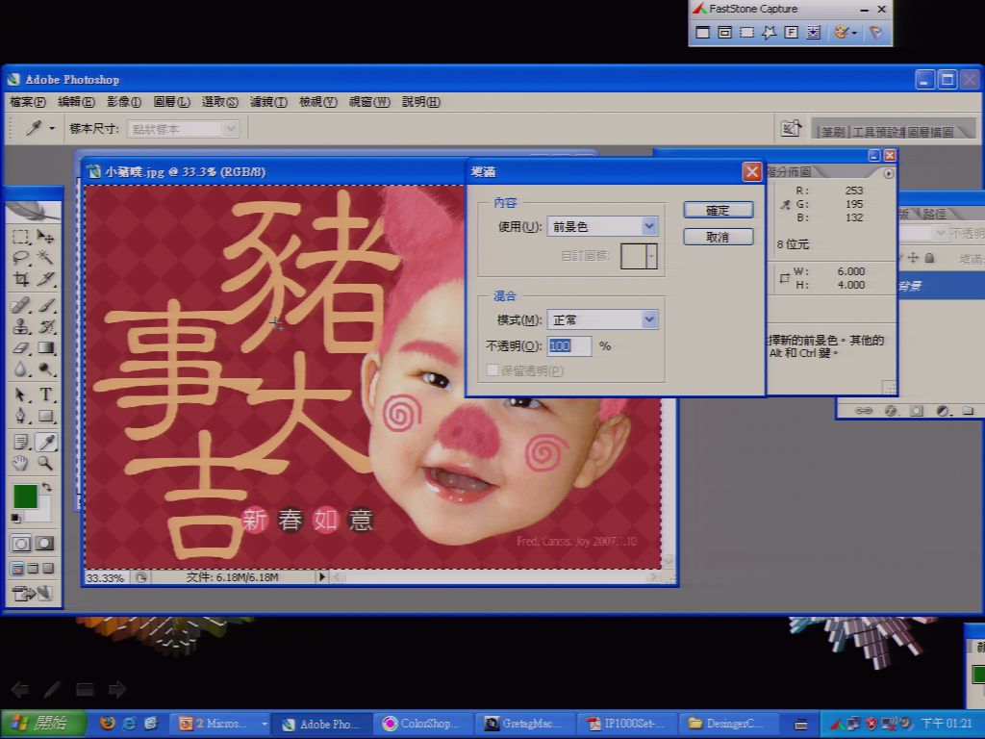
Task: Select the Zoom magnifier tool
Action: coord(45,464)
